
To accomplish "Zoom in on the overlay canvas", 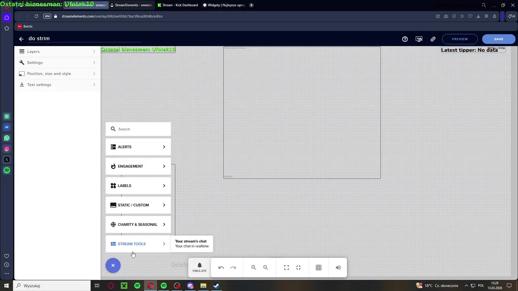I will (254, 268).
